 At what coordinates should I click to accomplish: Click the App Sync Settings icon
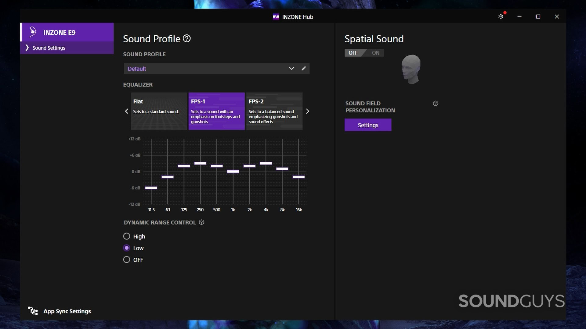[x=33, y=311]
